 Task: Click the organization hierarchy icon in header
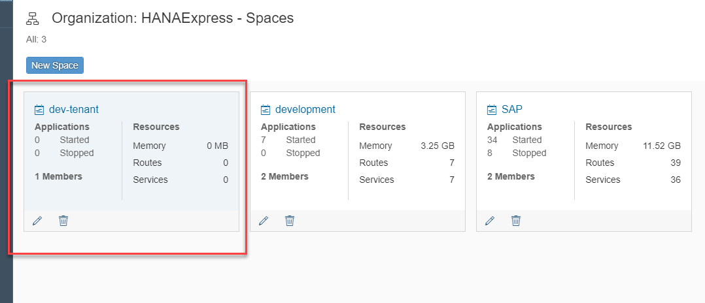(33, 18)
